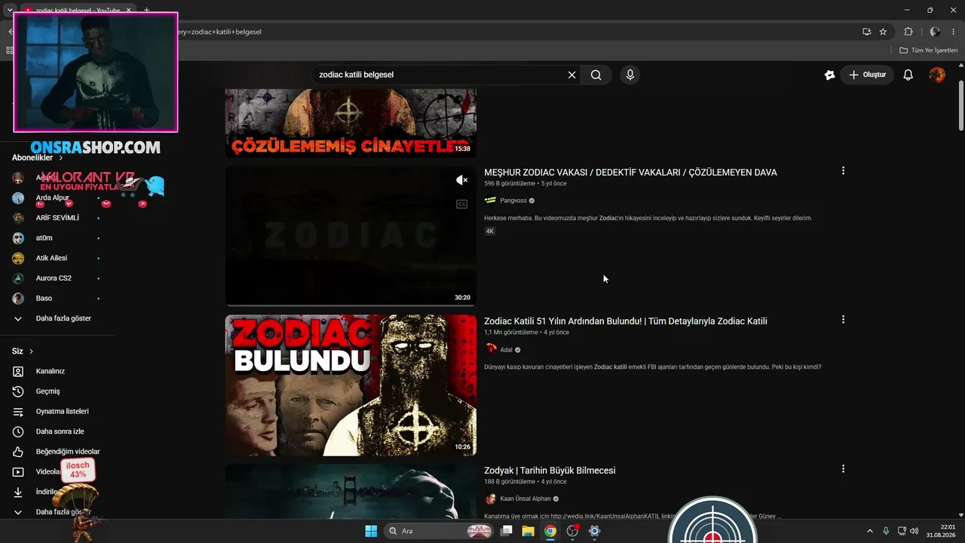965x543 pixels.
Task: Click the Pangvoss channel avatar
Action: pyautogui.click(x=491, y=201)
